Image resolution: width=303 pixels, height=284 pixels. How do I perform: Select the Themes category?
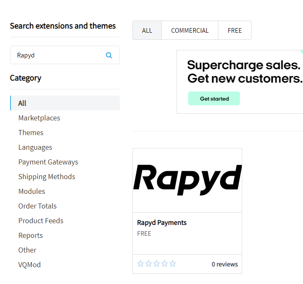point(31,133)
